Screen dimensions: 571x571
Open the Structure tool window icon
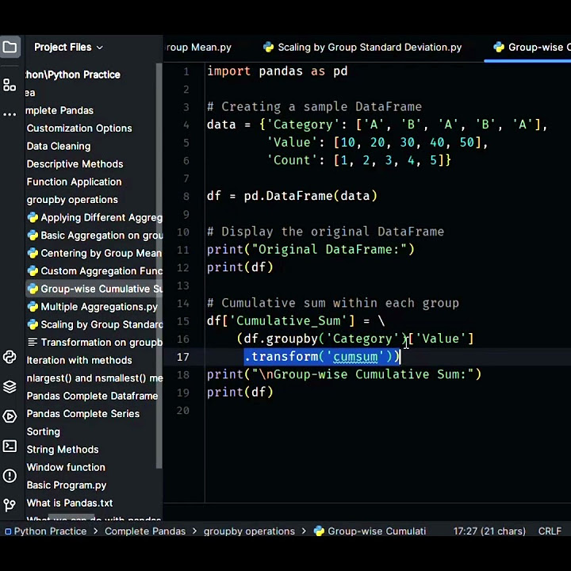[10, 85]
